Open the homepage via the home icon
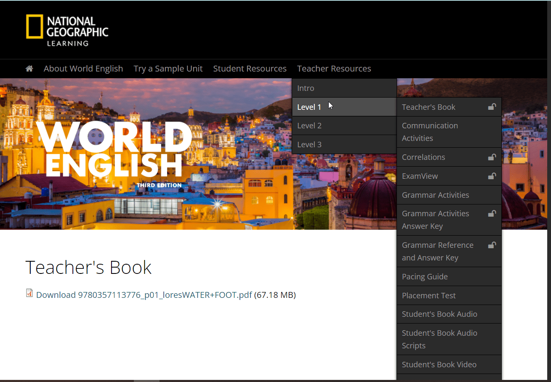Viewport: 551px width, 382px height. 29,68
